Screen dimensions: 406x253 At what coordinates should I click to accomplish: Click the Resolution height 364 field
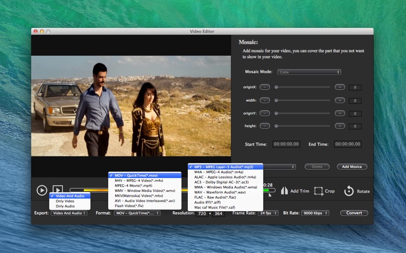coord(218,214)
